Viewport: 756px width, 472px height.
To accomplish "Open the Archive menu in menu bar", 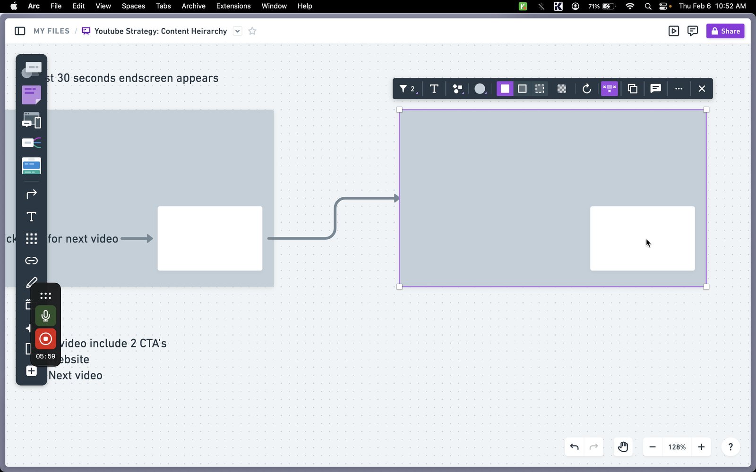I will 193,6.
